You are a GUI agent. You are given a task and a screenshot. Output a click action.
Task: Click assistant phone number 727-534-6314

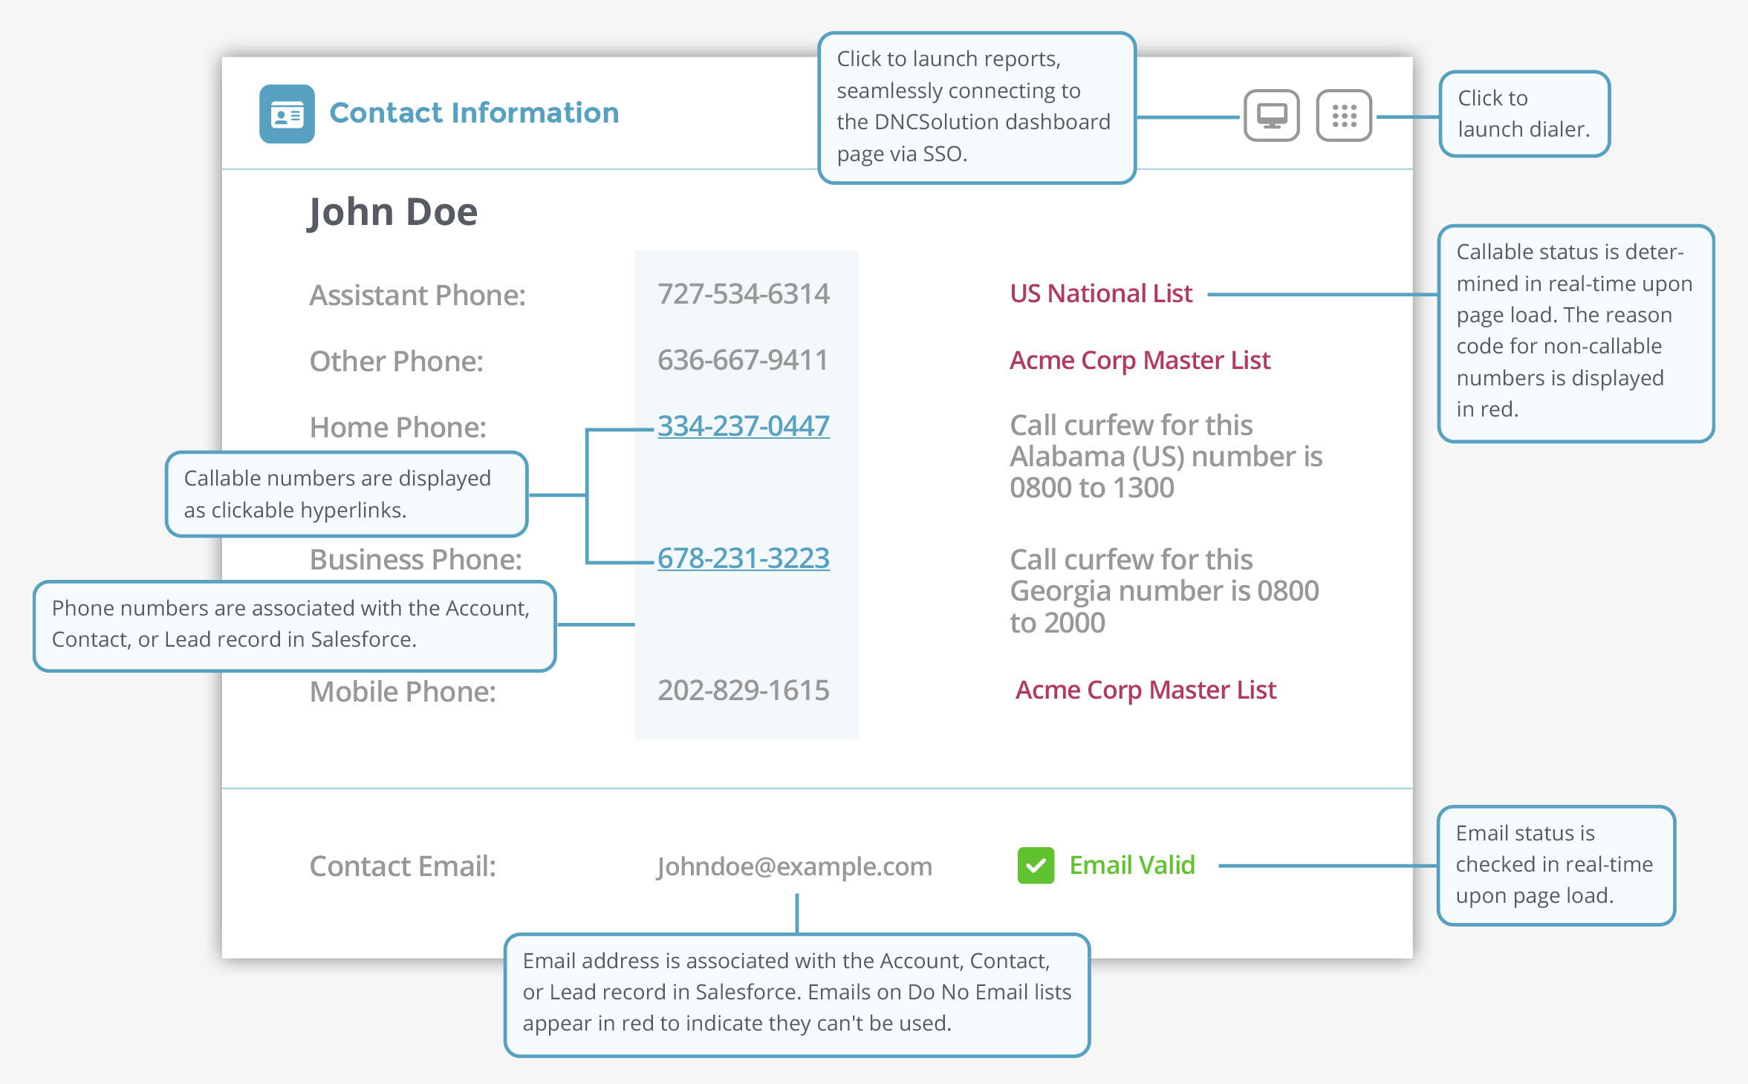(x=743, y=294)
